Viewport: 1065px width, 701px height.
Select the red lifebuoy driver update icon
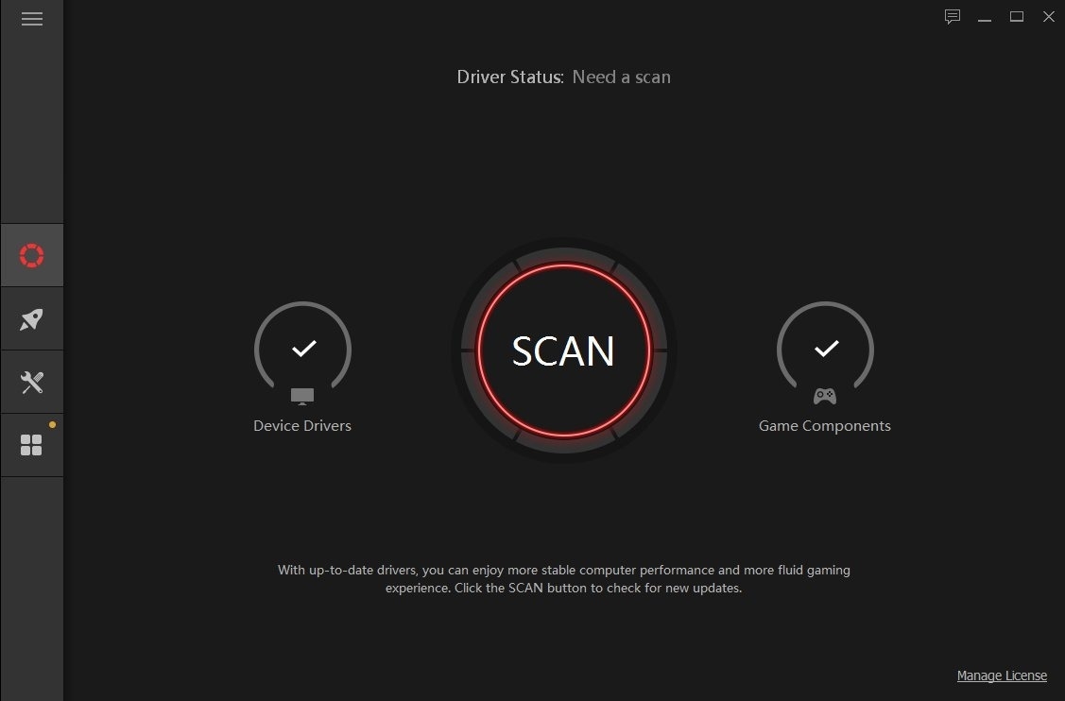click(32, 255)
